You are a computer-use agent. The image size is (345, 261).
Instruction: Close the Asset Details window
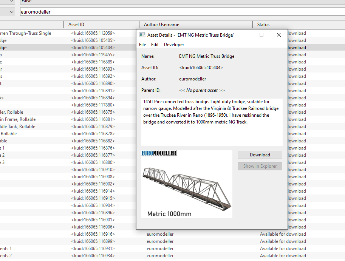coord(279,35)
